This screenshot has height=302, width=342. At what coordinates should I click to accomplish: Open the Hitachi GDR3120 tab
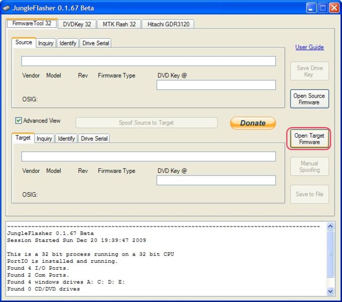[168, 24]
